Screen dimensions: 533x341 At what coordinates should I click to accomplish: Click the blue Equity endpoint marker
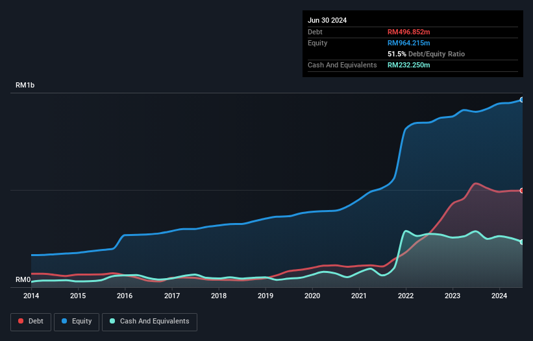pyautogui.click(x=522, y=100)
